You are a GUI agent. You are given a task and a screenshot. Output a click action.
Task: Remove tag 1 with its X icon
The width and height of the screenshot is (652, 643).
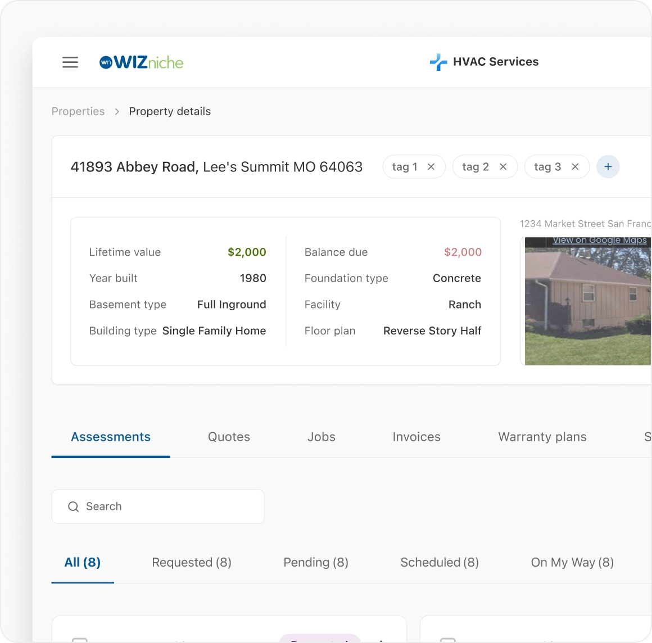coord(431,167)
